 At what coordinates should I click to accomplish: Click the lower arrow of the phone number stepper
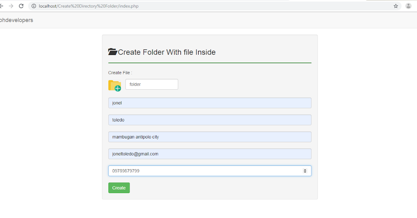pyautogui.click(x=305, y=172)
